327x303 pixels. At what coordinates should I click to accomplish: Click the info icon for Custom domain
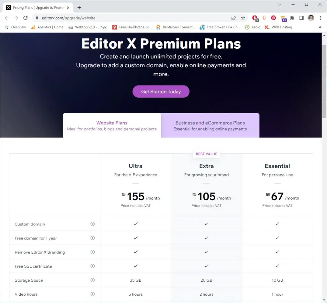(92, 224)
